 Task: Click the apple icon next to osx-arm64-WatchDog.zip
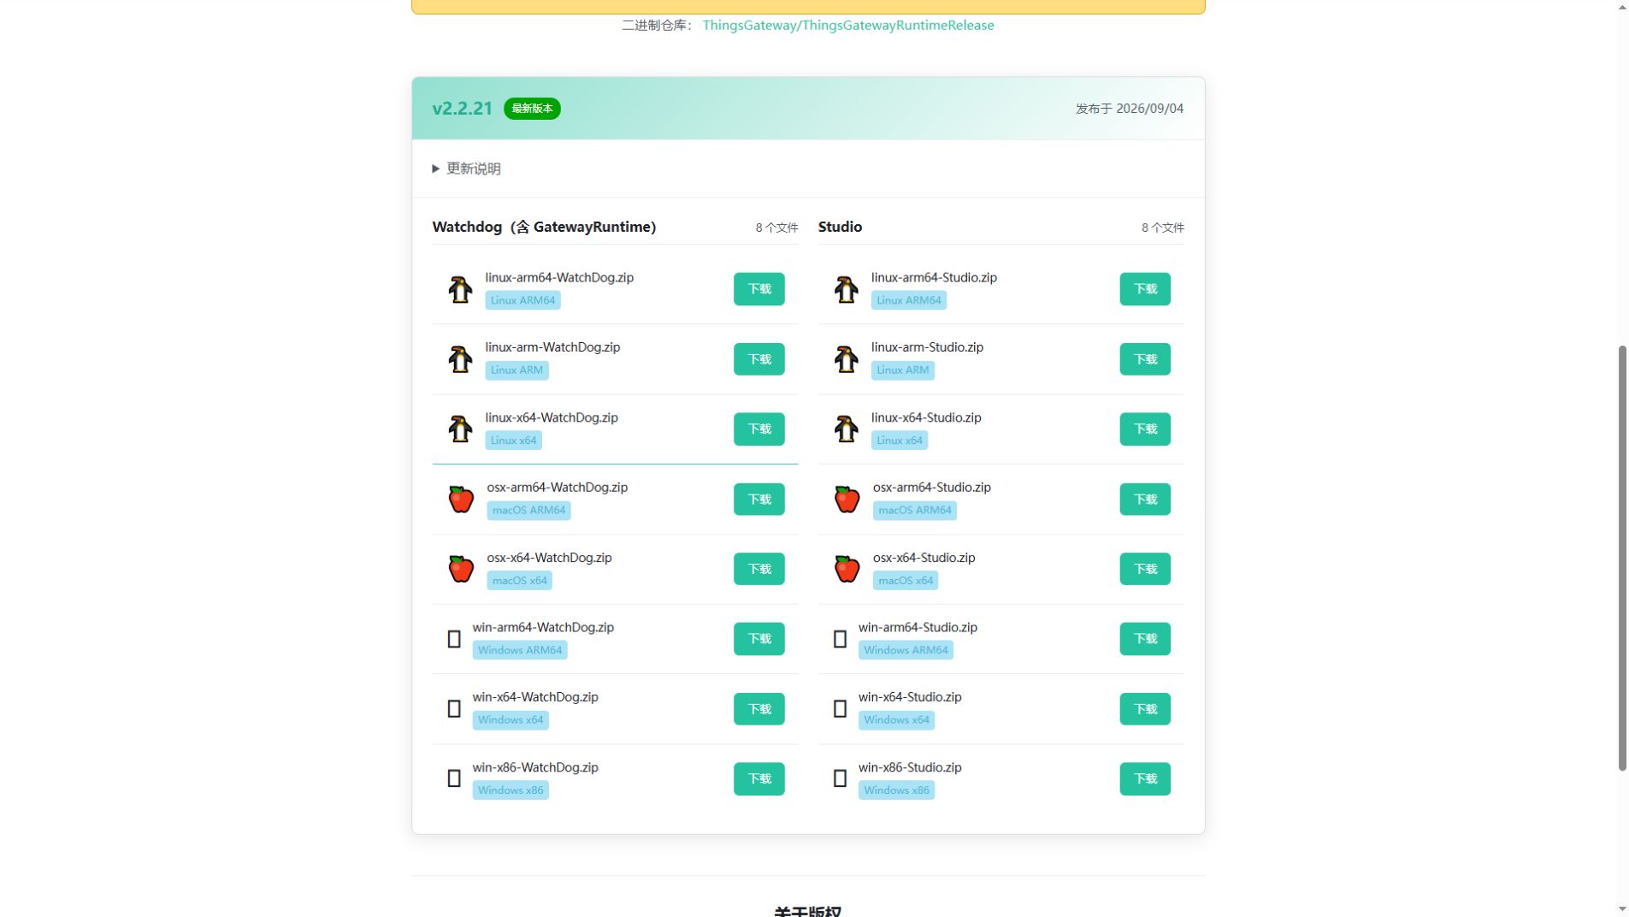461,499
